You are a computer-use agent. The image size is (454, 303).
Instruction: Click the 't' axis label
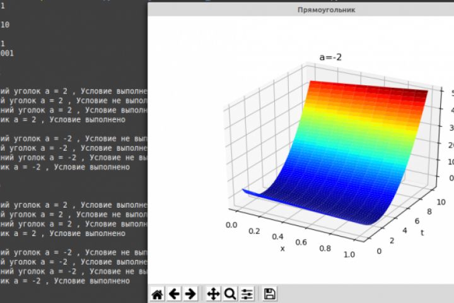pyautogui.click(x=422, y=233)
